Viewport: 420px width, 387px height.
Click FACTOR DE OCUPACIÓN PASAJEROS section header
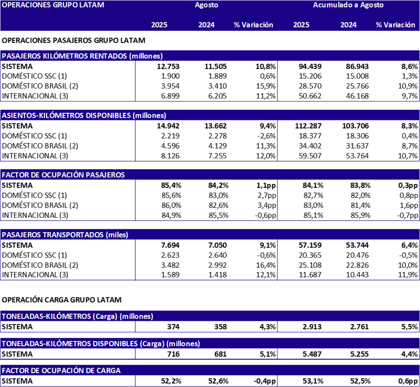[x=63, y=175]
